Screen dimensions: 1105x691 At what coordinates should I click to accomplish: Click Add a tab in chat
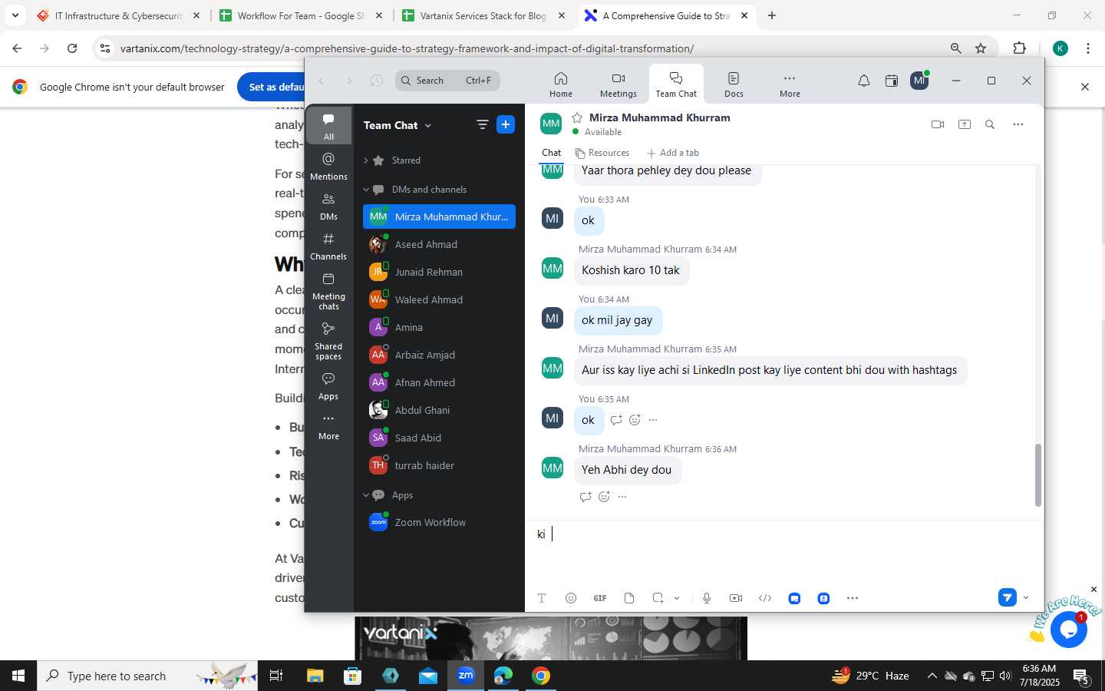click(672, 153)
